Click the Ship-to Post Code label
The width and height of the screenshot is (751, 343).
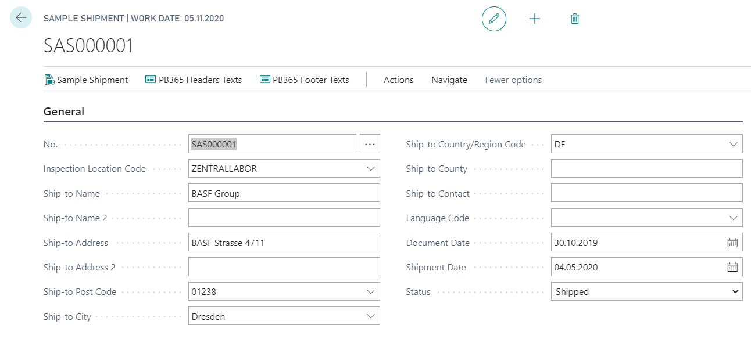point(80,291)
